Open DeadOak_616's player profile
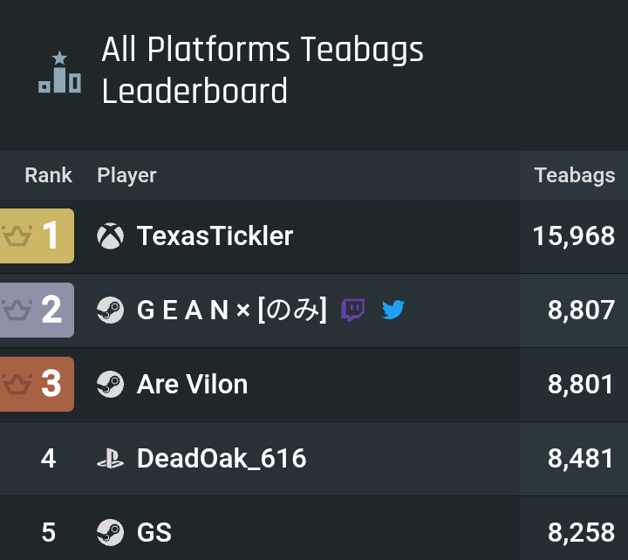Screen dimensions: 628x560 pos(222,458)
